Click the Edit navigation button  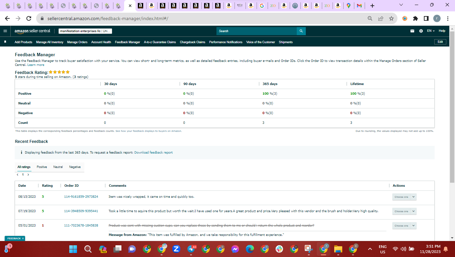tap(440, 42)
